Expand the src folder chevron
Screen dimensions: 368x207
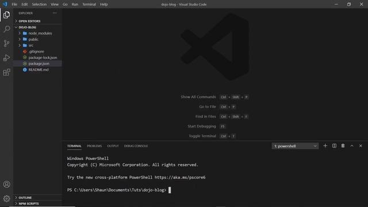click(20, 45)
